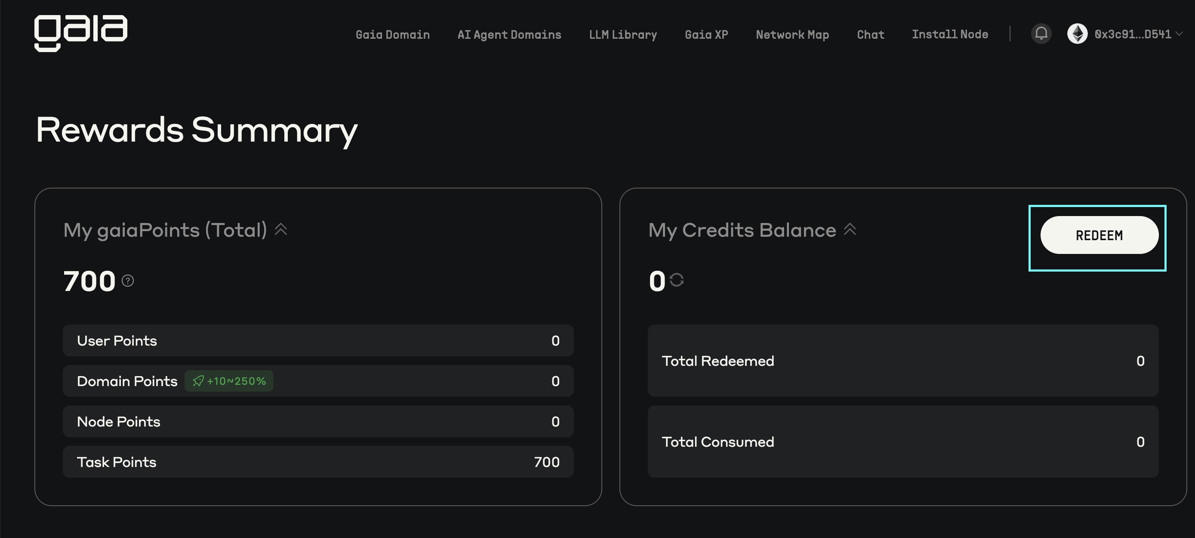Click the credits balance value 0
This screenshot has width=1195, height=538.
(657, 281)
